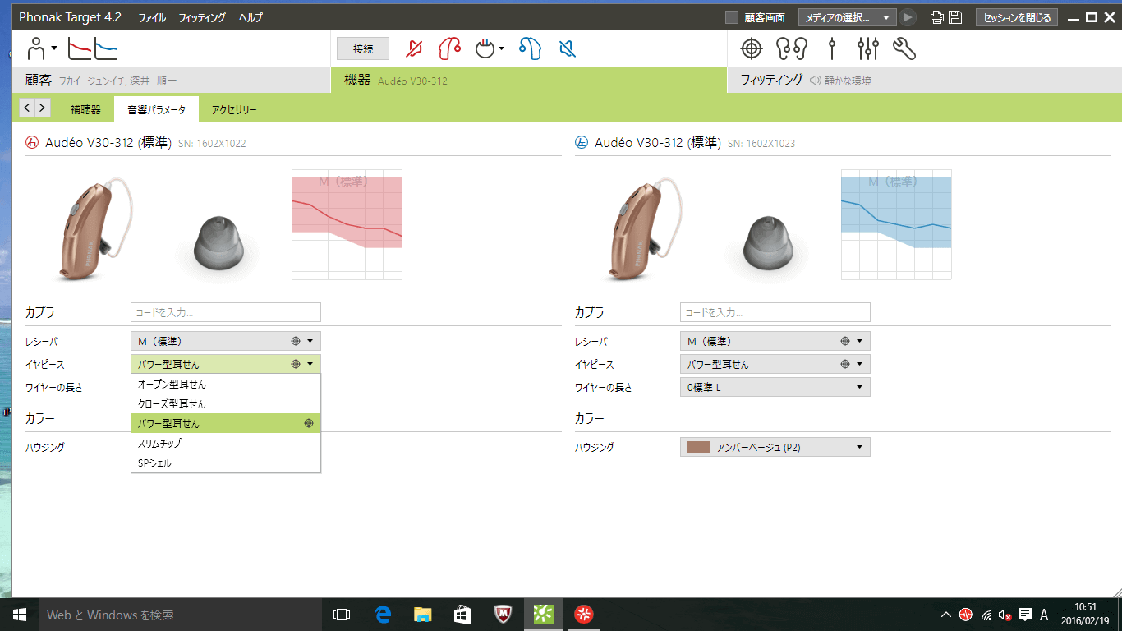Select the 音響パラメータ tab
Screen dimensions: 1122x631
pyautogui.click(x=156, y=108)
